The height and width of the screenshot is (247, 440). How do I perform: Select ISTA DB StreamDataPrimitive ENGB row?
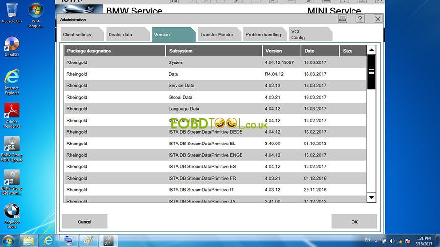tap(215, 155)
